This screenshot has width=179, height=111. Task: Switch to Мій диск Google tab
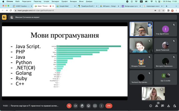(x=109, y=6)
